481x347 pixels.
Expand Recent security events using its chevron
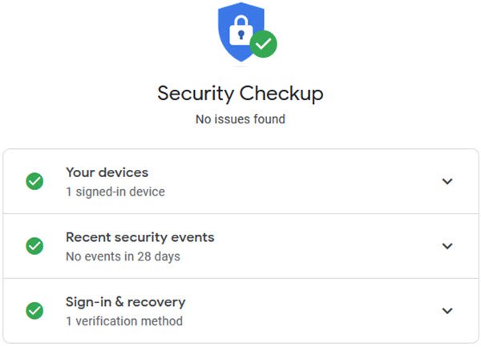(447, 246)
